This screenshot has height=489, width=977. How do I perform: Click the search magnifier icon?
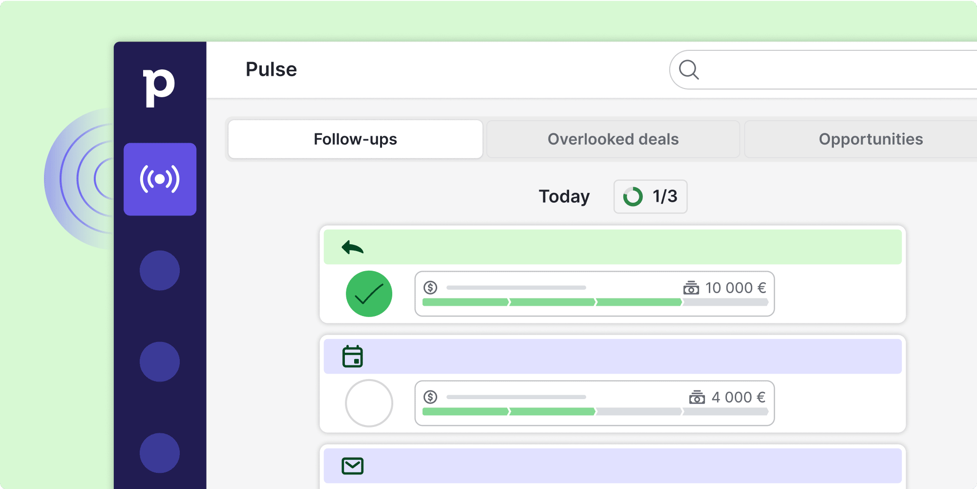click(x=689, y=70)
